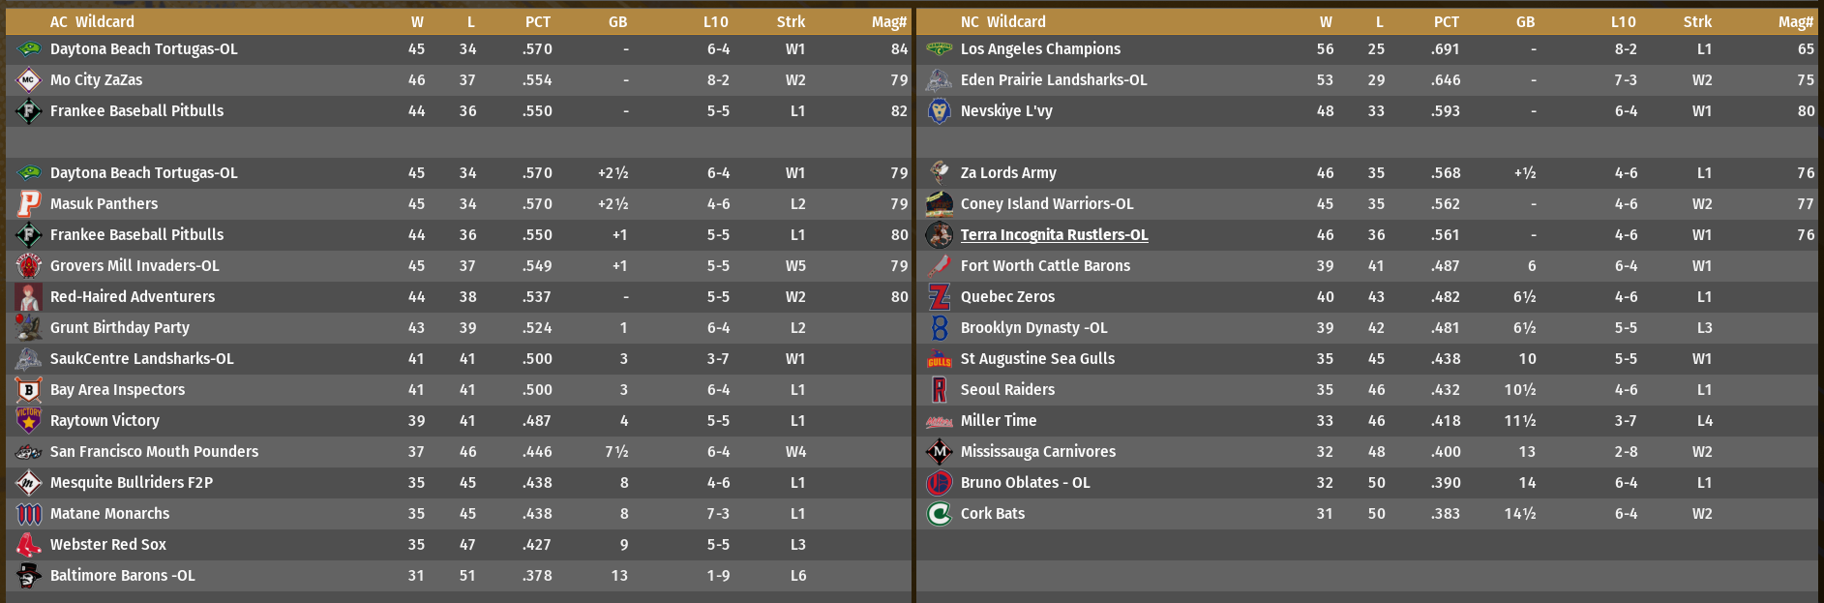Image resolution: width=1824 pixels, height=603 pixels.
Task: Open the Za Lords Army team page
Action: 1008,173
